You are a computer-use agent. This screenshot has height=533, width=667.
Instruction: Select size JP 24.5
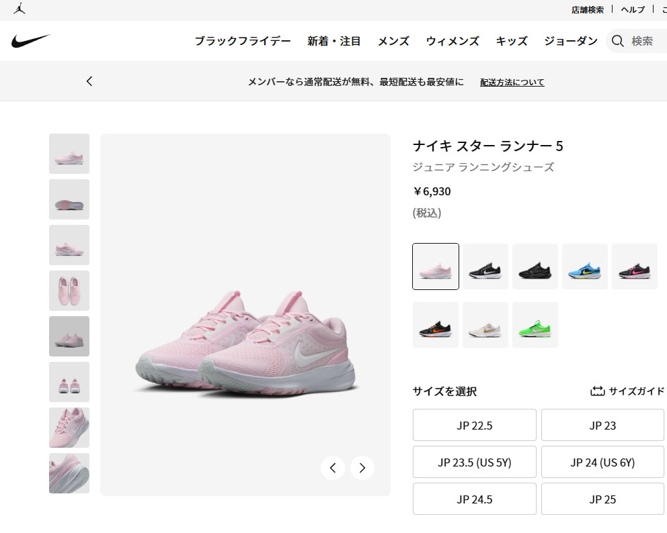point(474,499)
